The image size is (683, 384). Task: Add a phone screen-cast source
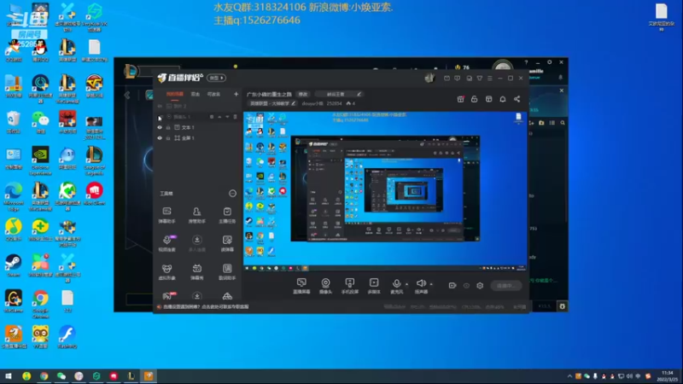tap(349, 286)
